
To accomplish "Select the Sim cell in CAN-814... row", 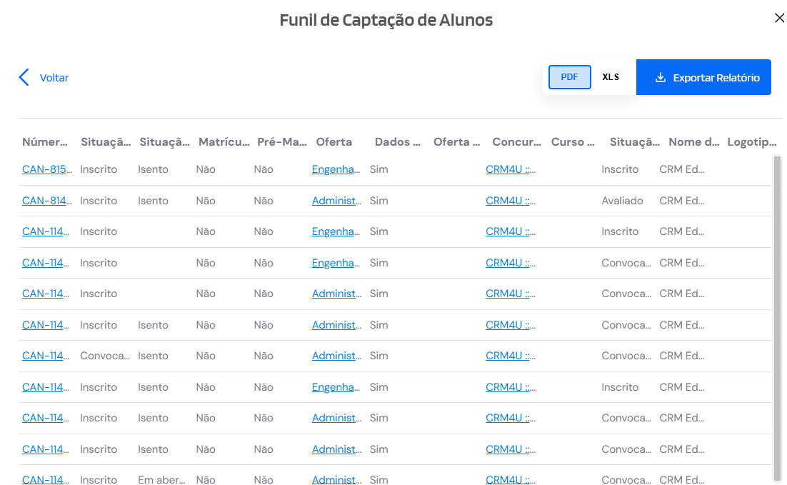I will pos(379,200).
